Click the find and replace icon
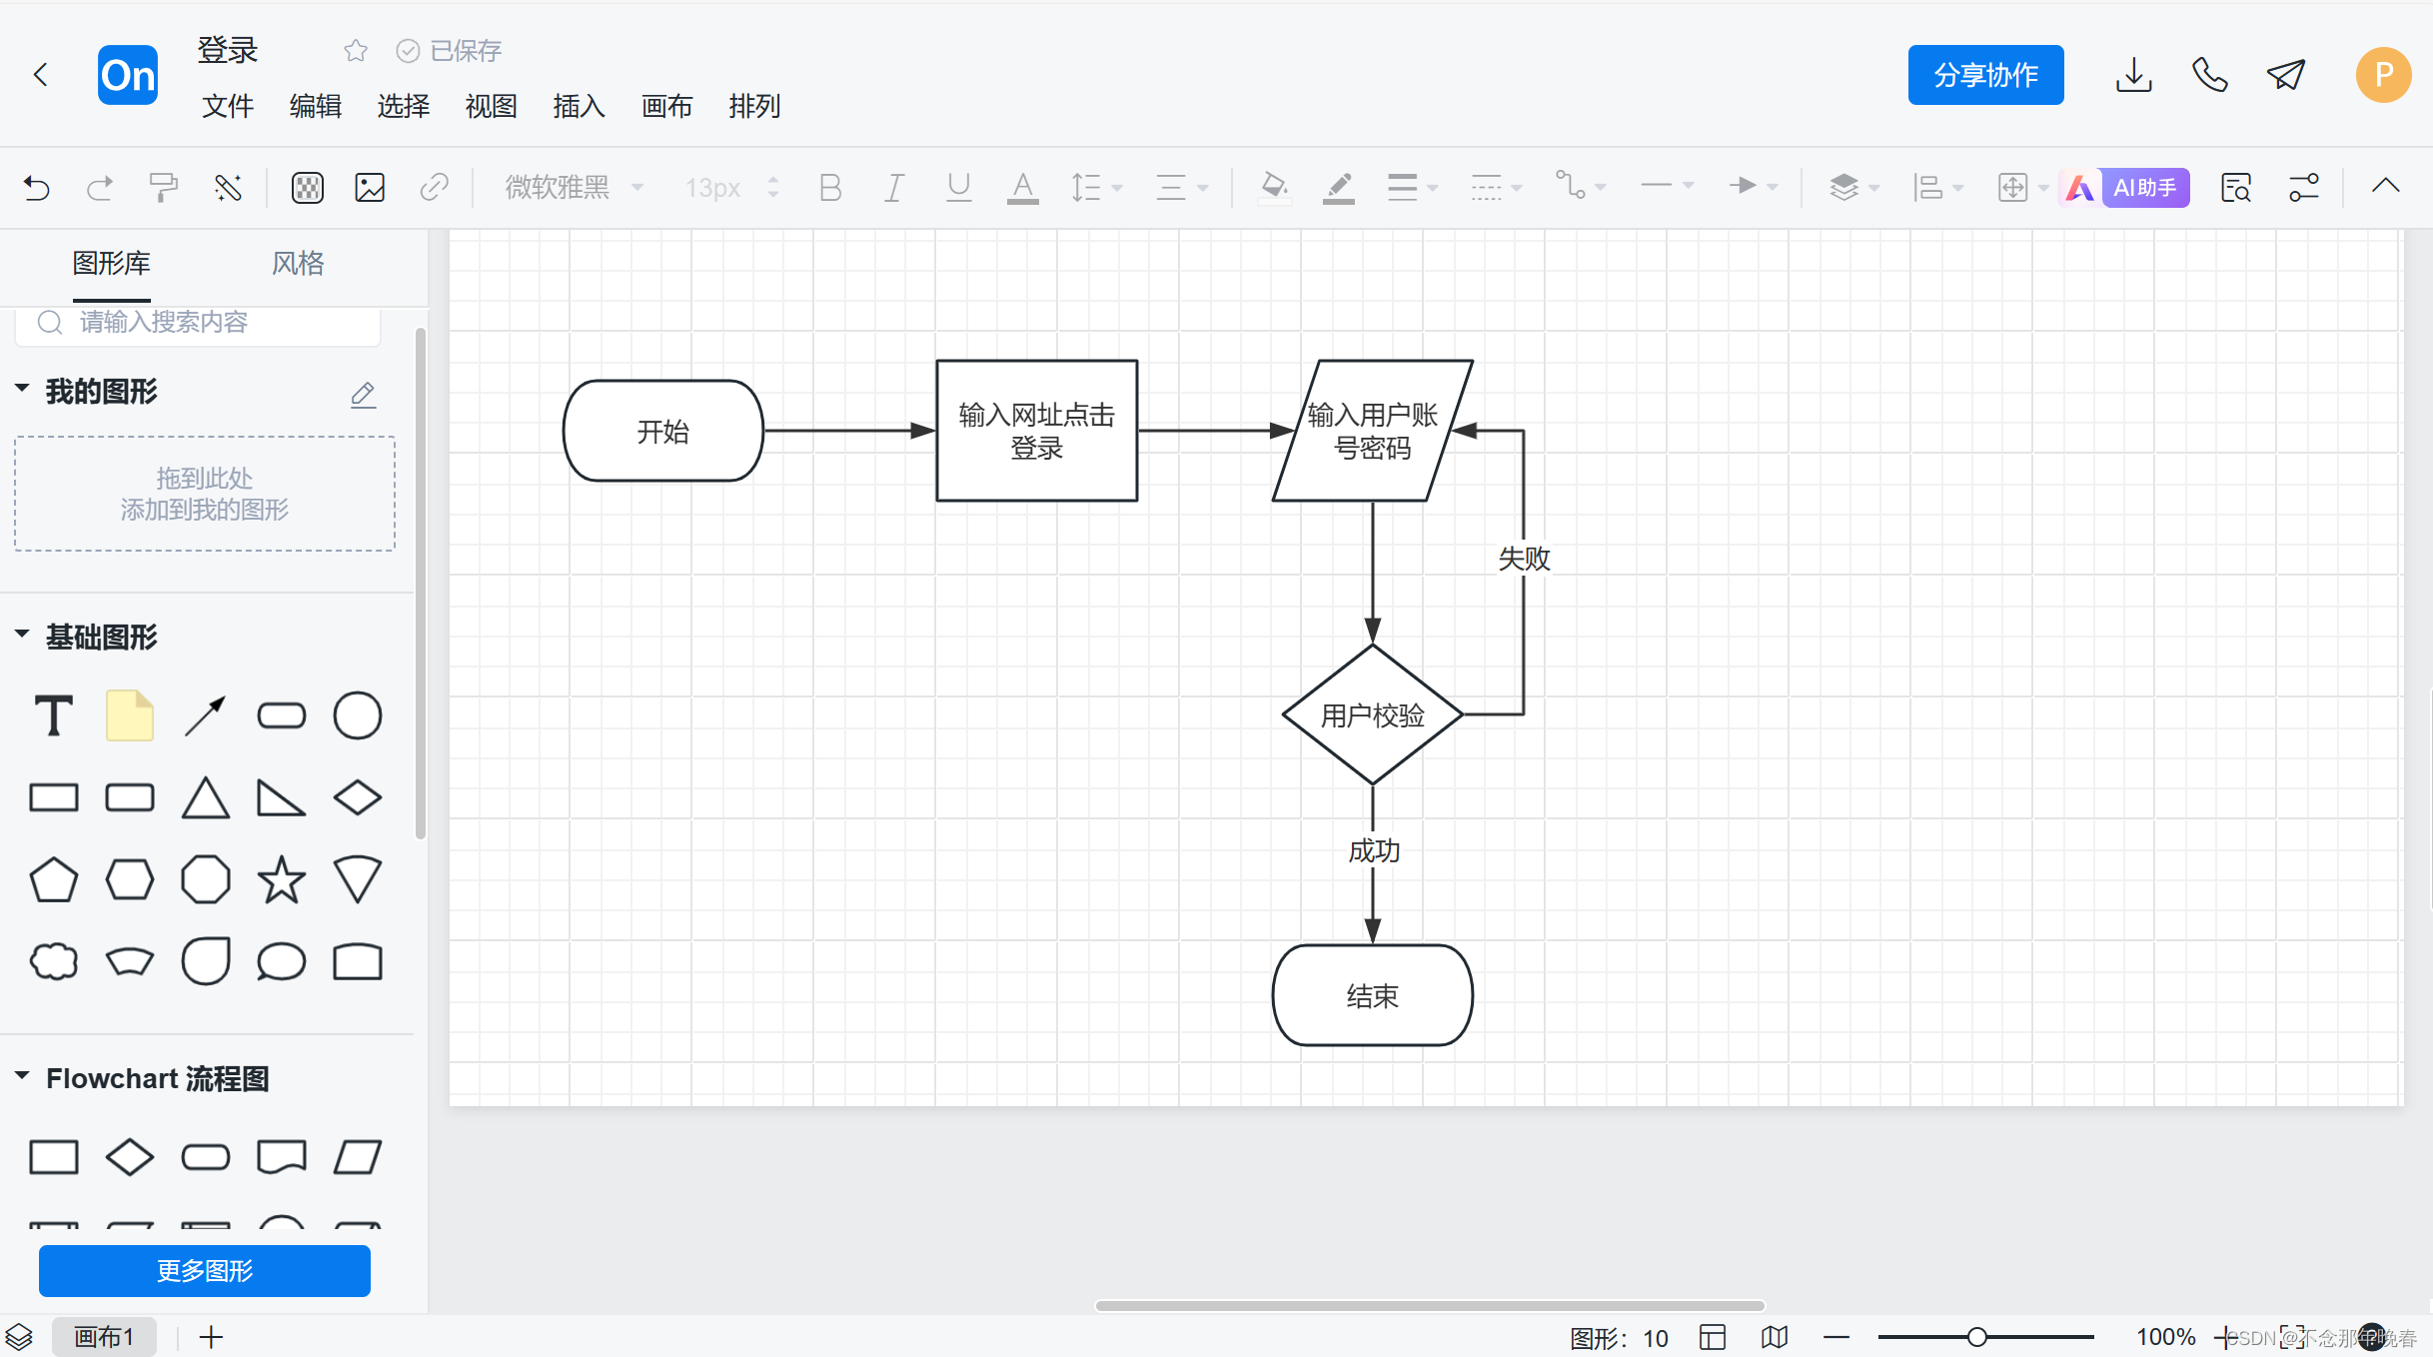The image size is (2433, 1357). click(2235, 187)
